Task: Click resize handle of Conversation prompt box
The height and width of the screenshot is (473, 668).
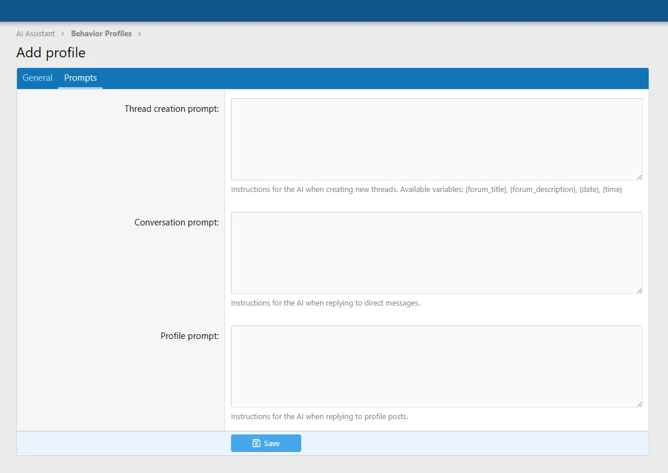Action: [639, 290]
